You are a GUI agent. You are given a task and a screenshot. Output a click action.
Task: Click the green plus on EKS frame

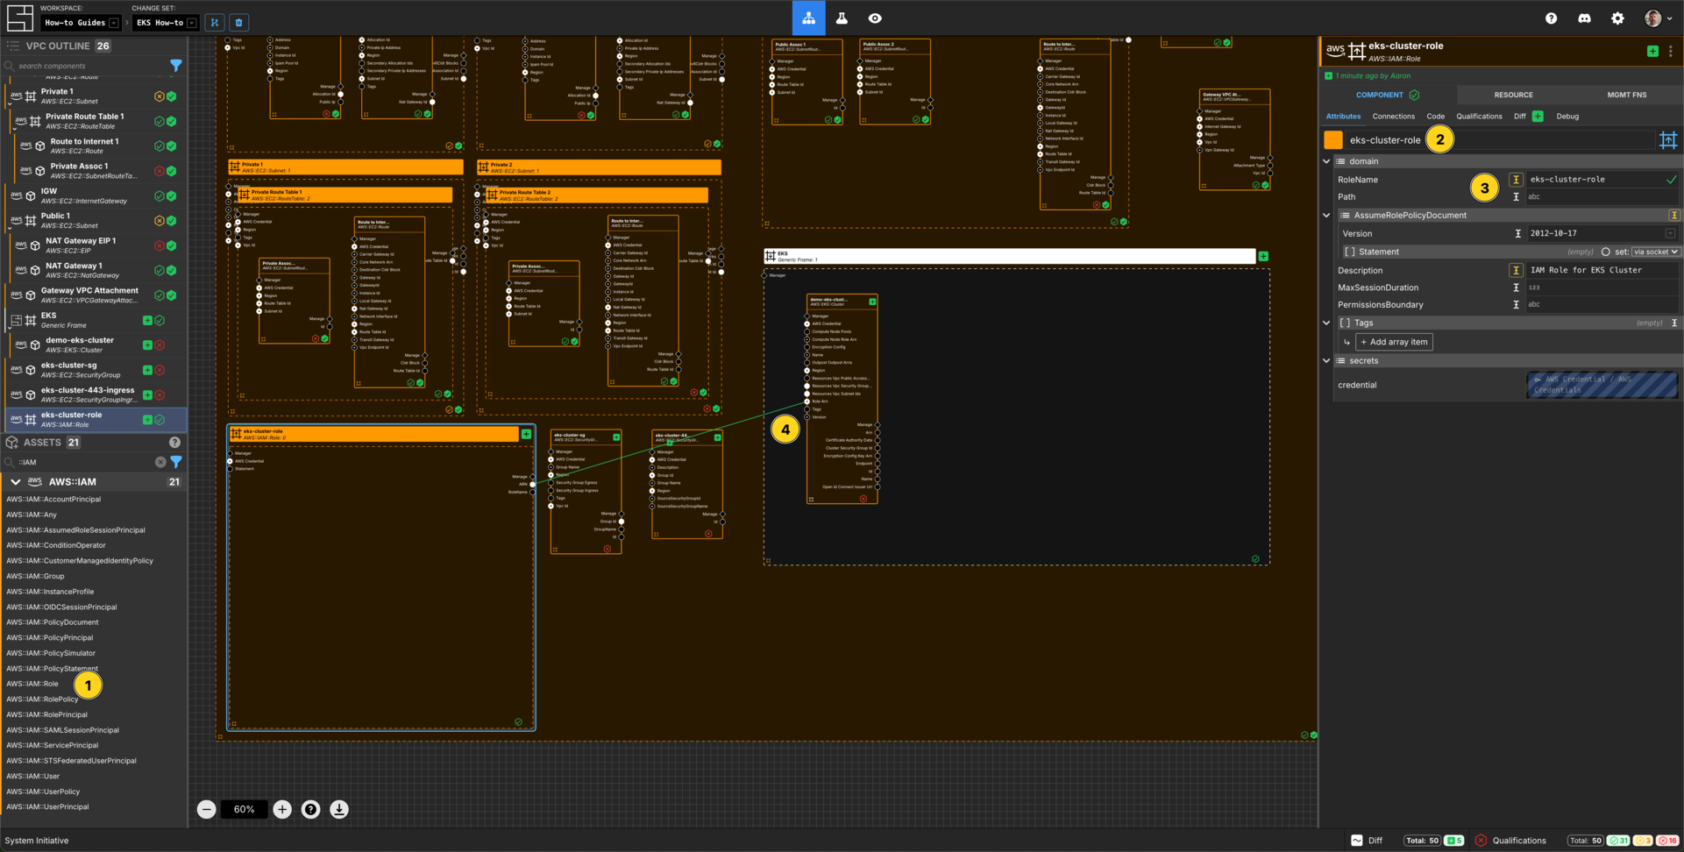pyautogui.click(x=1263, y=256)
